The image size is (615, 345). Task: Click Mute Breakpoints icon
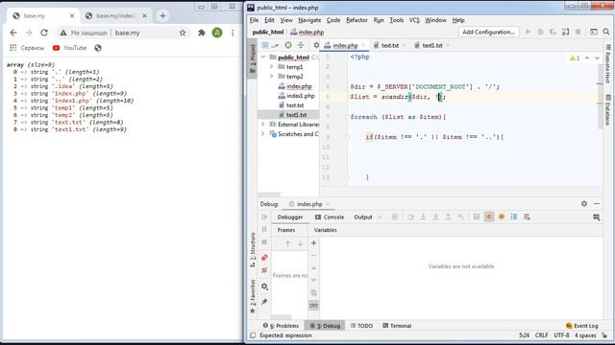click(x=264, y=270)
